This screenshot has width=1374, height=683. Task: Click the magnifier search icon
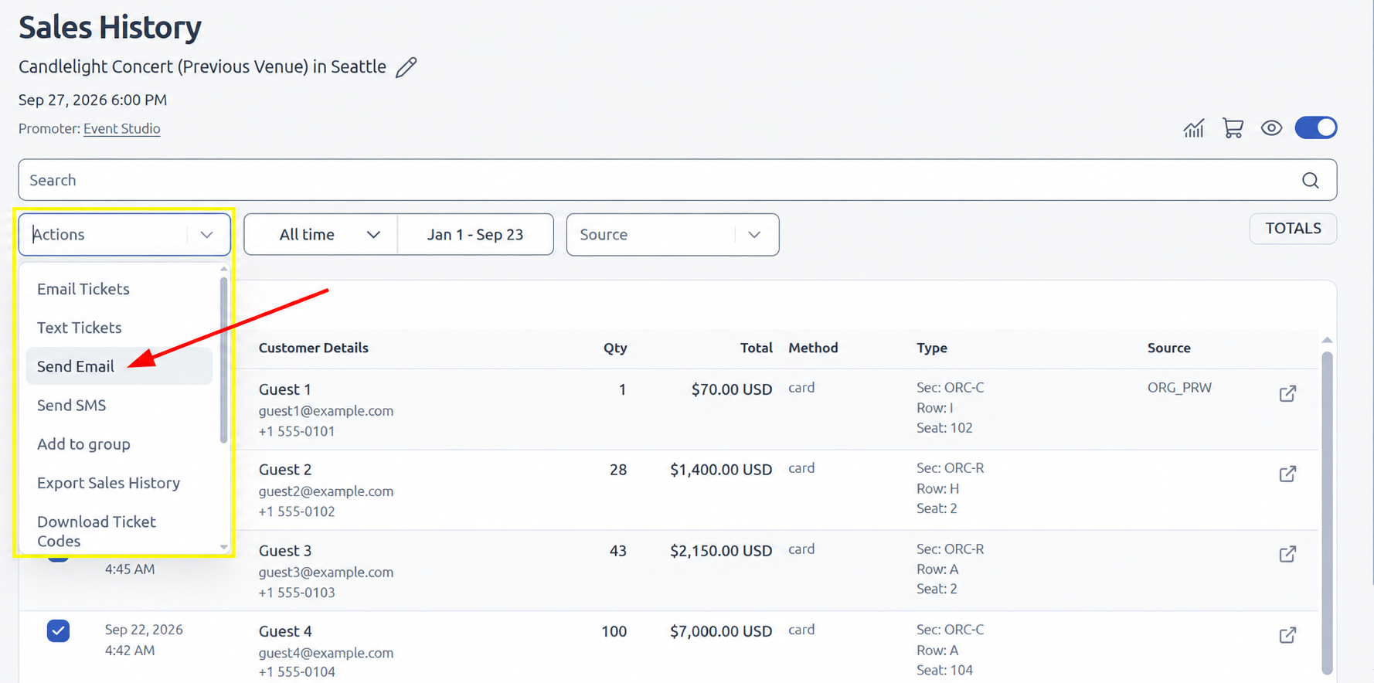tap(1310, 180)
